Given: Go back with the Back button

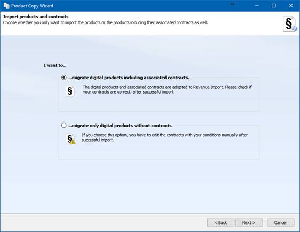Looking at the screenshot, I should point(220,222).
